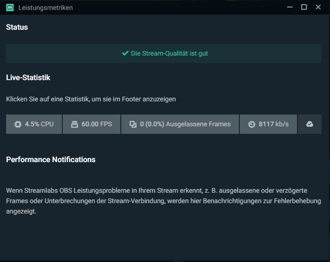This screenshot has width=330, height=262.
Task: Toggle the 60.00 FPS statistic
Action: pos(92,124)
